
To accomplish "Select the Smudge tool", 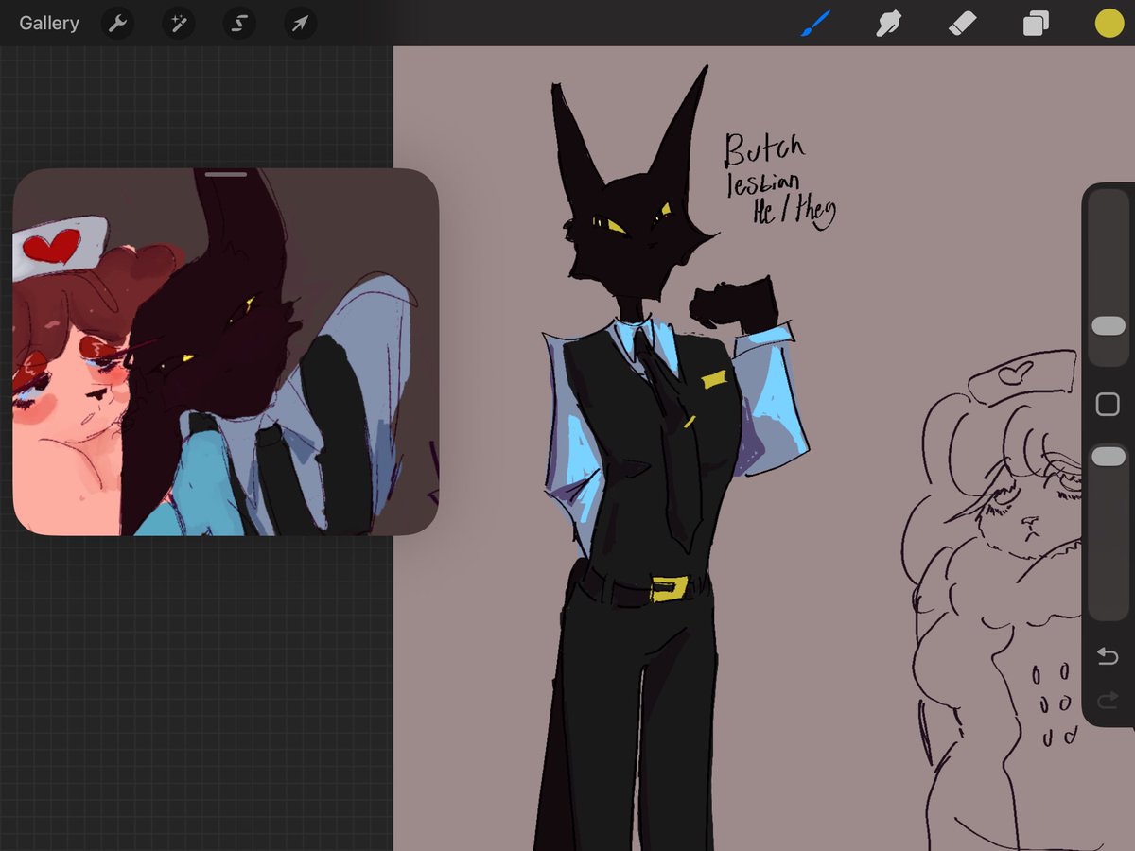I will (888, 24).
